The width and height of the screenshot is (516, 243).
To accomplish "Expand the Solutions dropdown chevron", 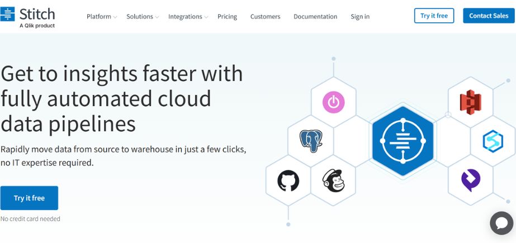I will 157,17.
